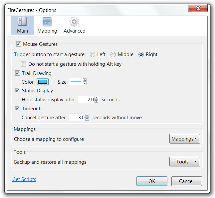
Task: Open the Tools dropdown button
Action: [x=185, y=161]
